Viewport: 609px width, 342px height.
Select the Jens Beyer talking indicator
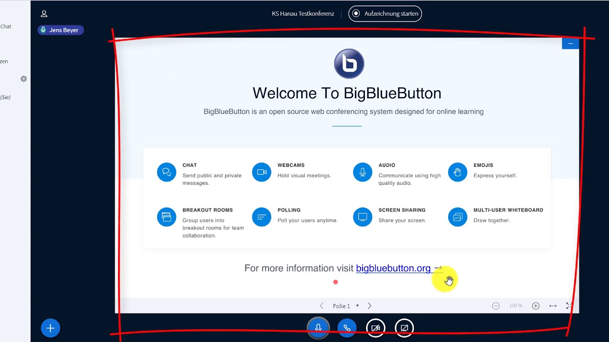click(61, 30)
